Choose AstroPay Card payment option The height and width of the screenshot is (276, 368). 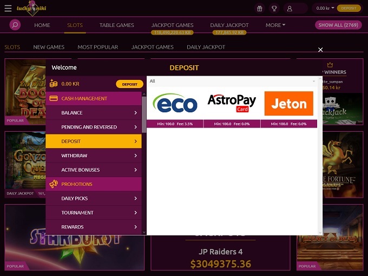[232, 103]
